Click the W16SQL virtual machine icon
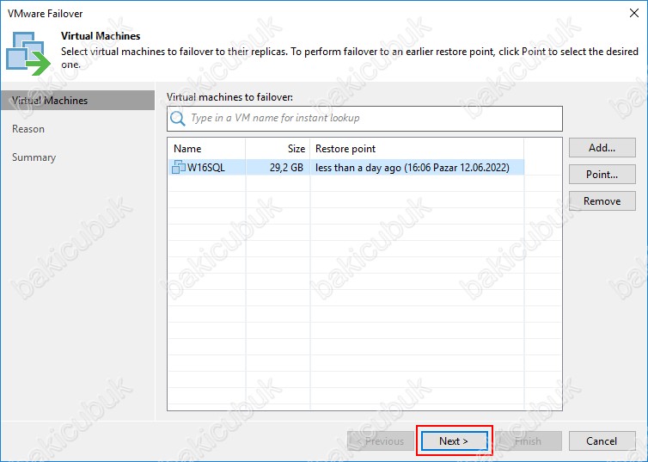Image resolution: width=648 pixels, height=462 pixels. coord(179,167)
